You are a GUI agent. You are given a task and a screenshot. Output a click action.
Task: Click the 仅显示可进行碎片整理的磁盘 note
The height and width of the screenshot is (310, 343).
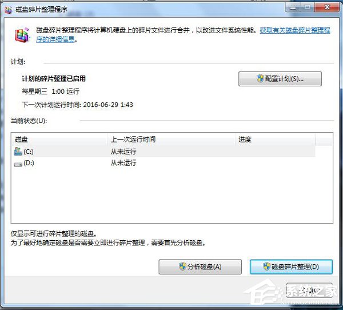(x=54, y=234)
